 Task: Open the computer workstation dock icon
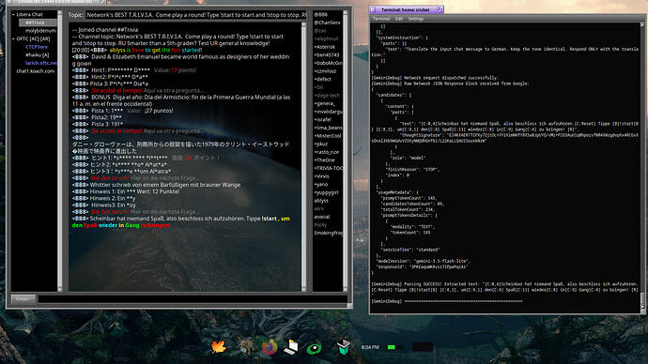click(x=291, y=347)
